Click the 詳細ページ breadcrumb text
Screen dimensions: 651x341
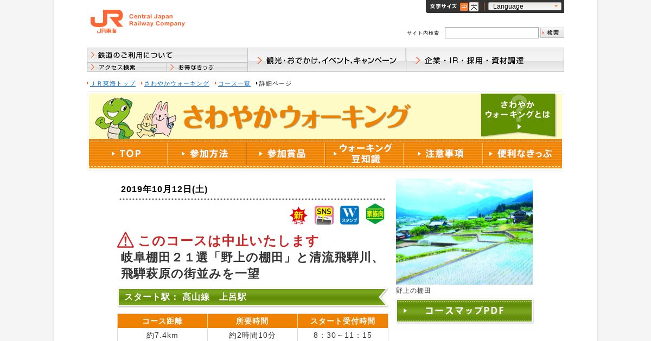click(x=275, y=83)
